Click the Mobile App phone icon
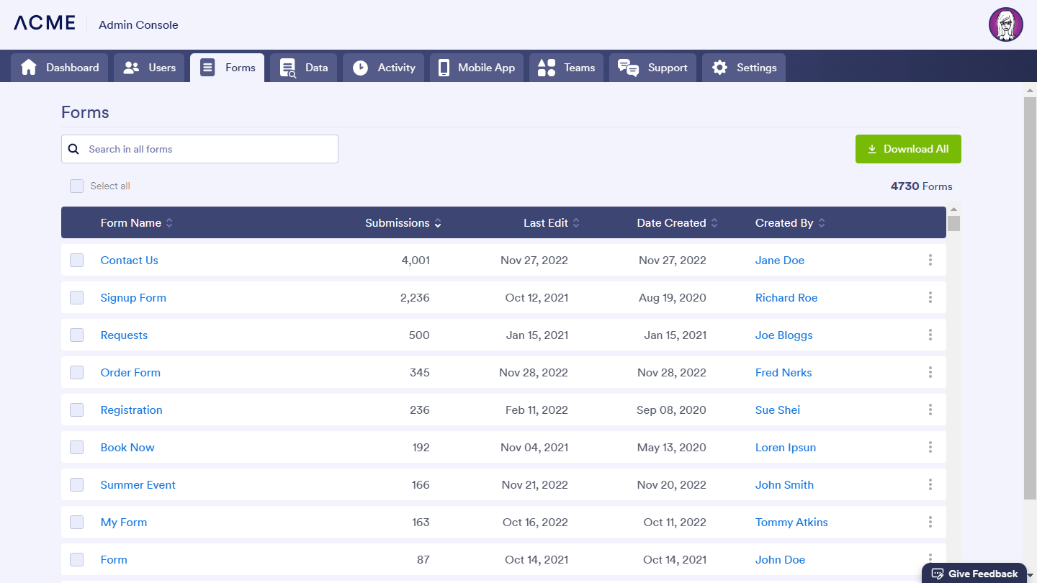Screen dimensions: 1037x583 tap(444, 68)
